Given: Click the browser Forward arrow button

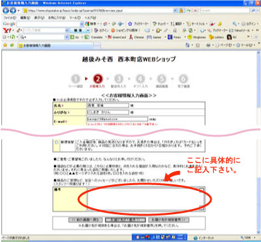Looking at the screenshot, I should click(13, 10).
